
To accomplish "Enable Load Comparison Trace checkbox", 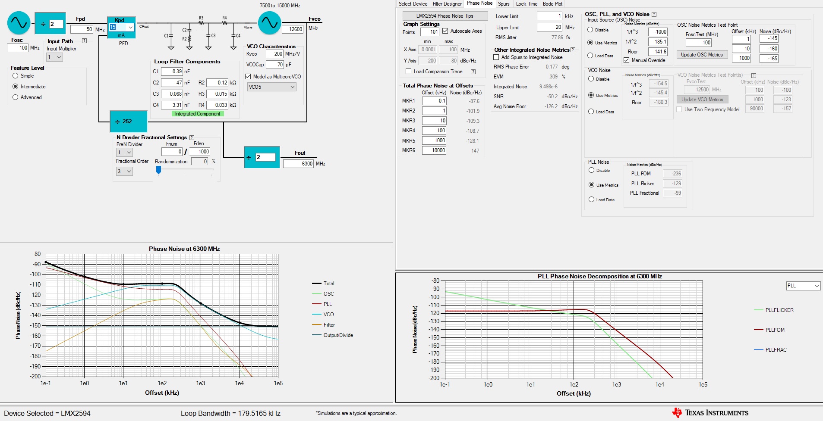I will pos(409,72).
